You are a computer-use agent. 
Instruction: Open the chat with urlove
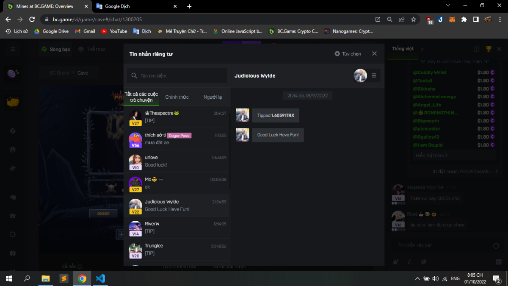point(177,161)
